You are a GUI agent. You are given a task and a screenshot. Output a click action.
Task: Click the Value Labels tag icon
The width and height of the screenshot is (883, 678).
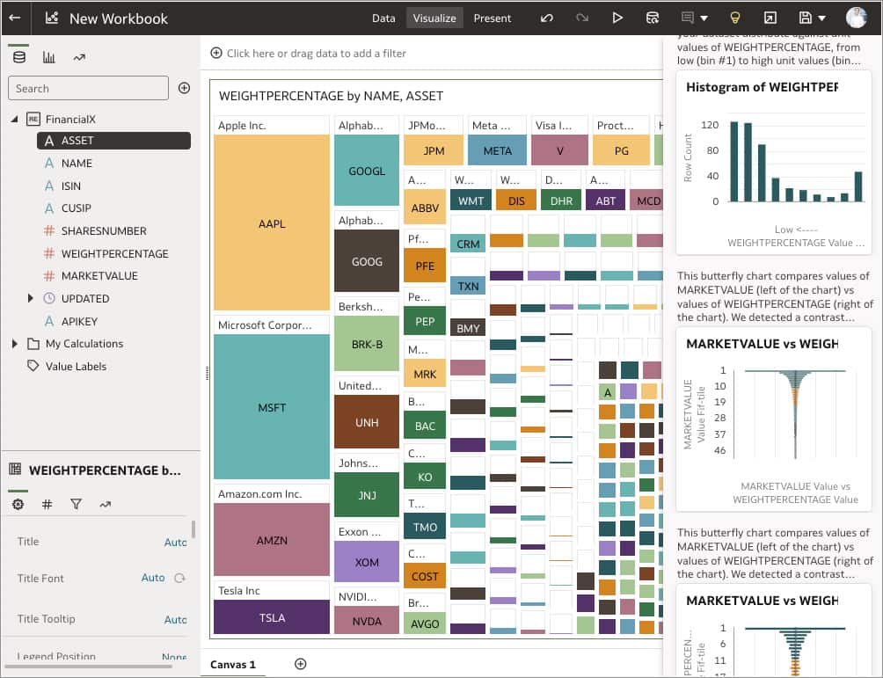tap(33, 366)
